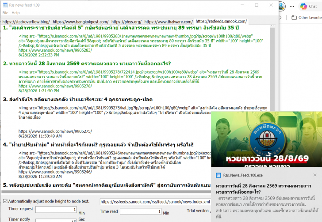This screenshot has width=322, height=222.
Task: Click timestamp 8/28/2026 1:21:50 PM
Action: 39,91
